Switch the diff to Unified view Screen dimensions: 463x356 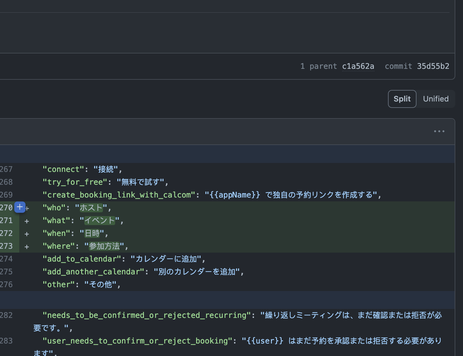(x=436, y=99)
